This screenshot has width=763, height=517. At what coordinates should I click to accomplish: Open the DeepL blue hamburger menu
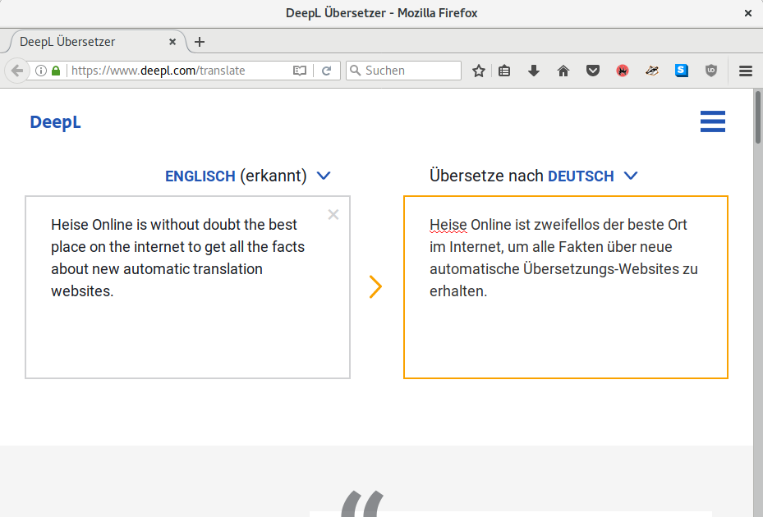[713, 121]
